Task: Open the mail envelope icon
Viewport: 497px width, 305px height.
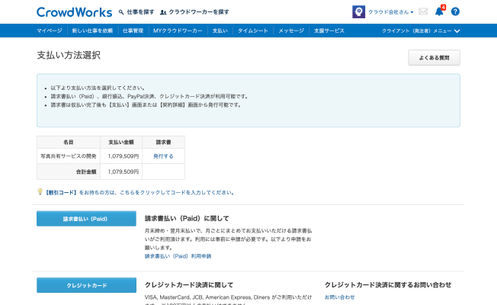Action: pos(423,12)
